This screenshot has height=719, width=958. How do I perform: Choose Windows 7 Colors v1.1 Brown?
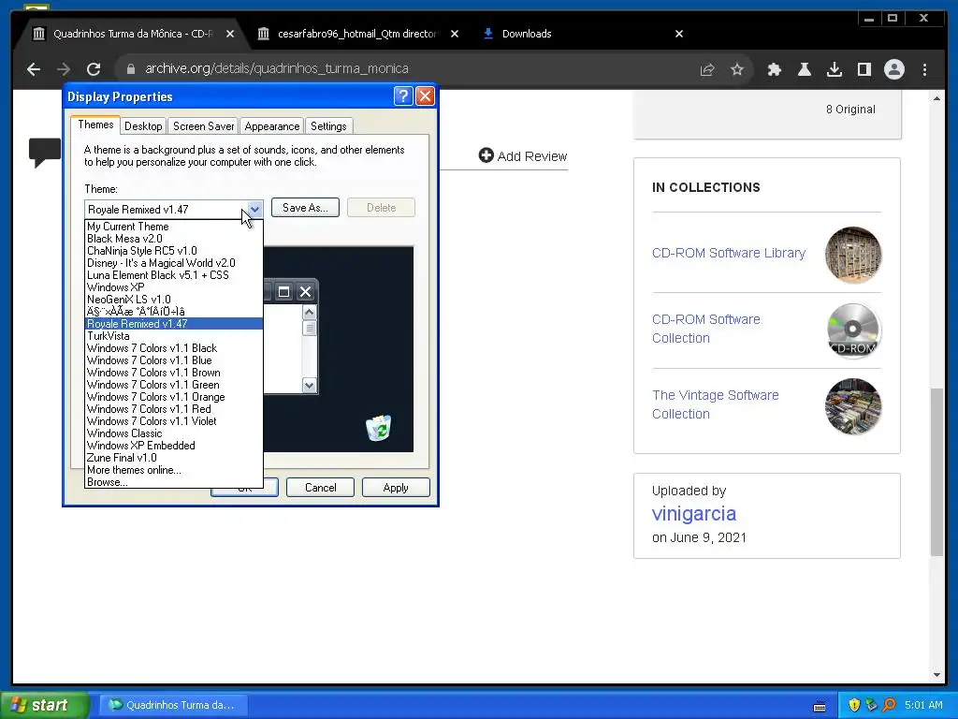173,373
